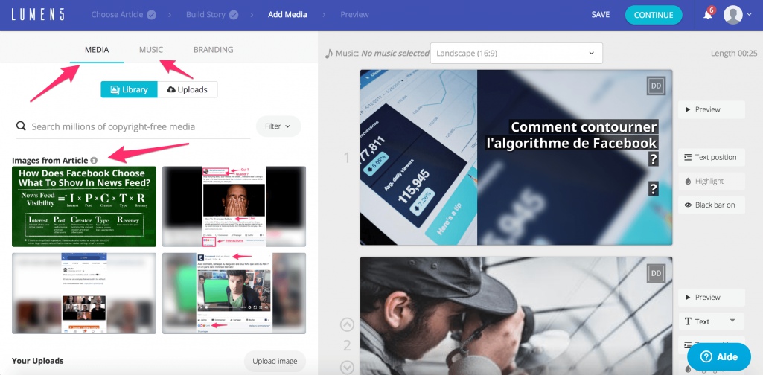Screen dimensions: 763x375
Task: Open the MUSIC tab
Action: pyautogui.click(x=151, y=50)
